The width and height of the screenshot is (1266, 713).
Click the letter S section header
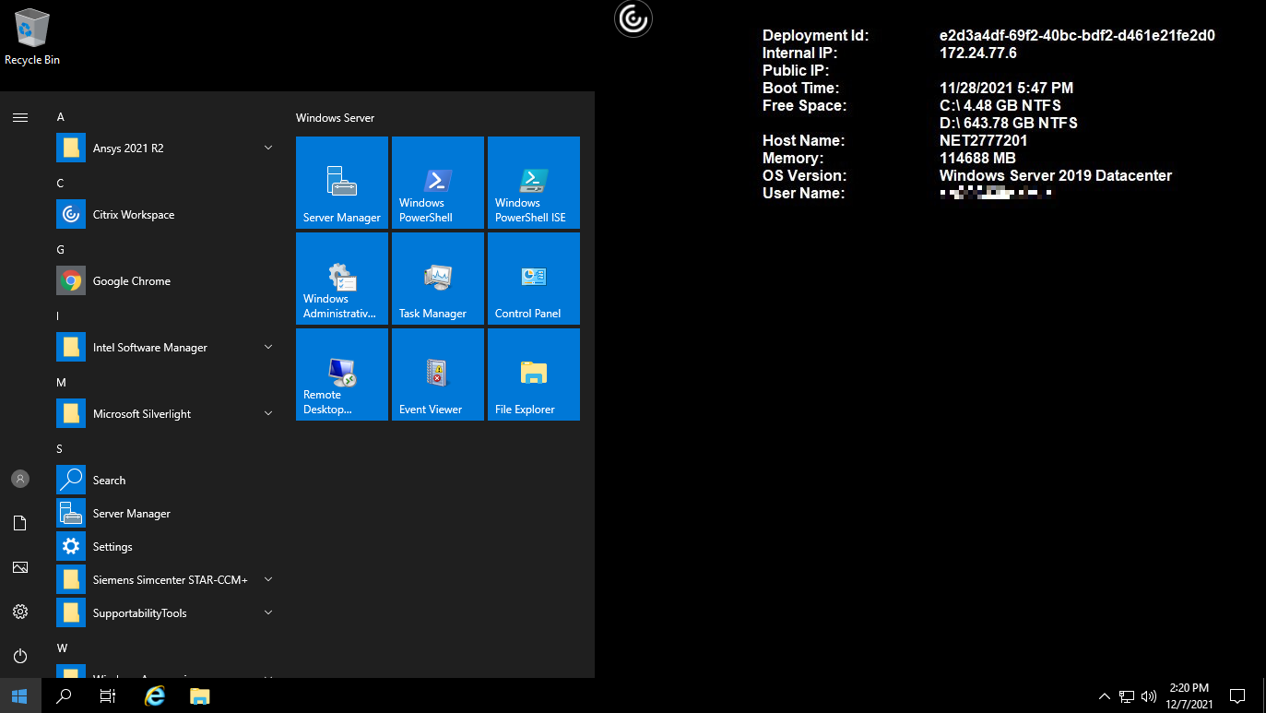pos(60,449)
